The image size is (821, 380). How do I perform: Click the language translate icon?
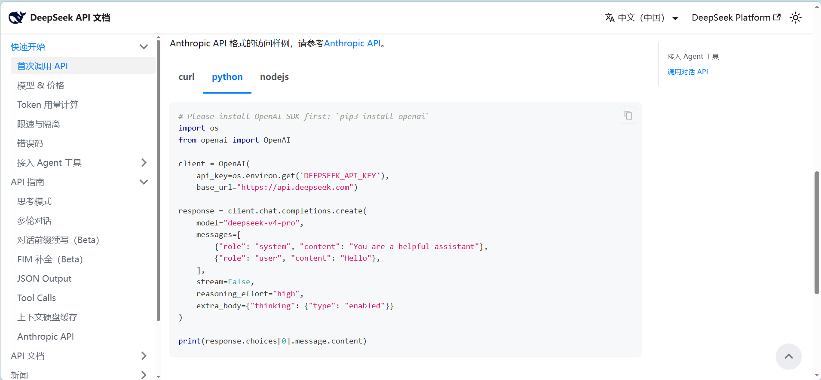[610, 18]
